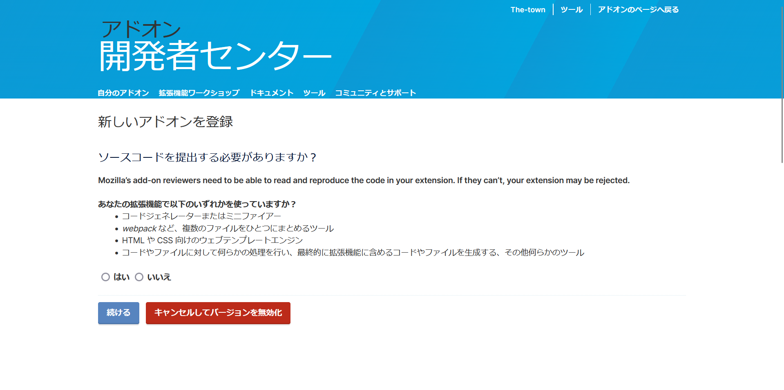
Task: Click the webpack bullet list item
Action: pos(228,229)
